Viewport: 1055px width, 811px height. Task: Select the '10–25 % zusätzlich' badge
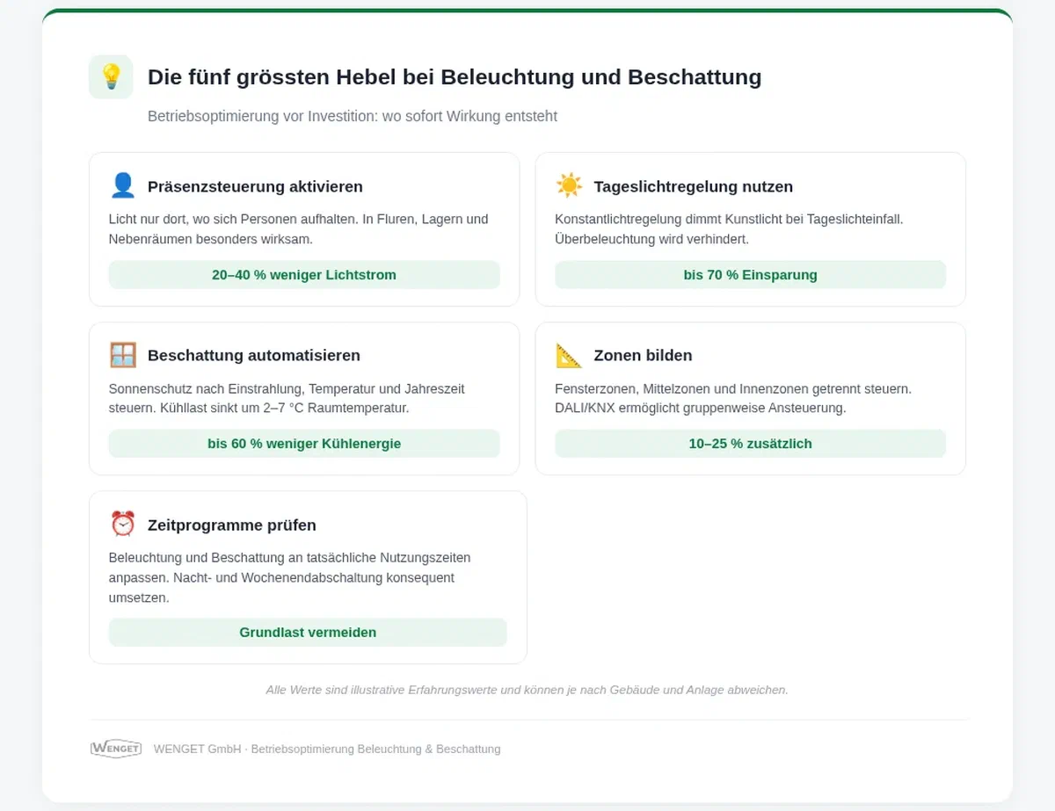point(750,444)
